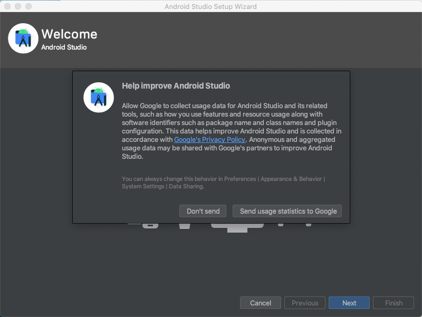Open Google's Privacy Policy link
422x317 pixels.
[x=209, y=139]
